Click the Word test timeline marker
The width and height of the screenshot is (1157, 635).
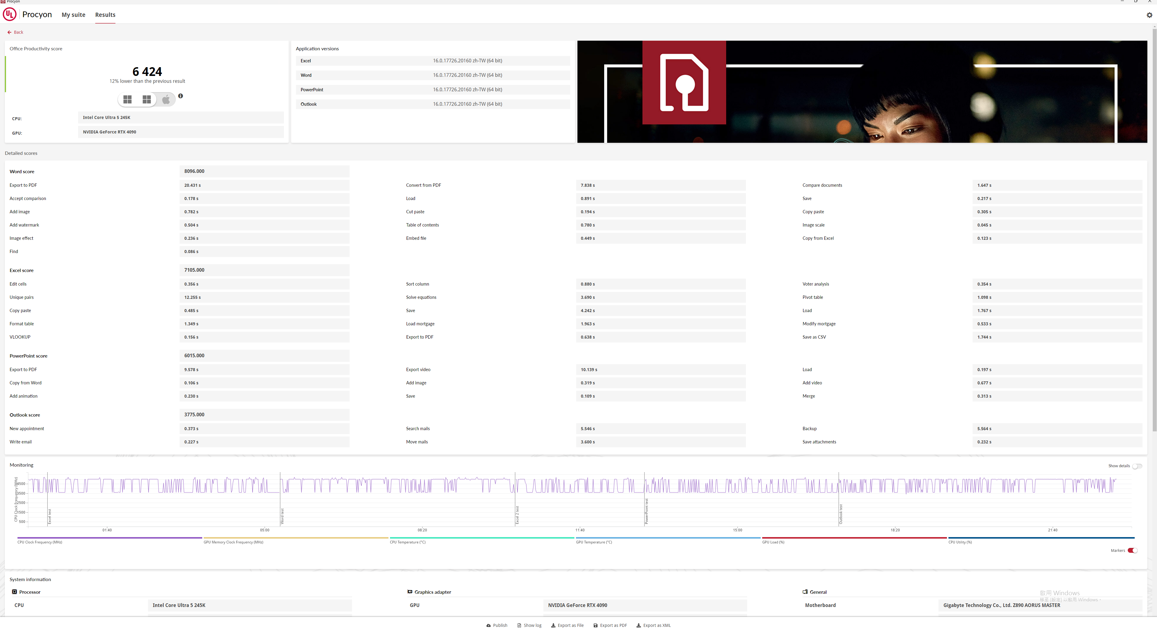click(x=282, y=516)
